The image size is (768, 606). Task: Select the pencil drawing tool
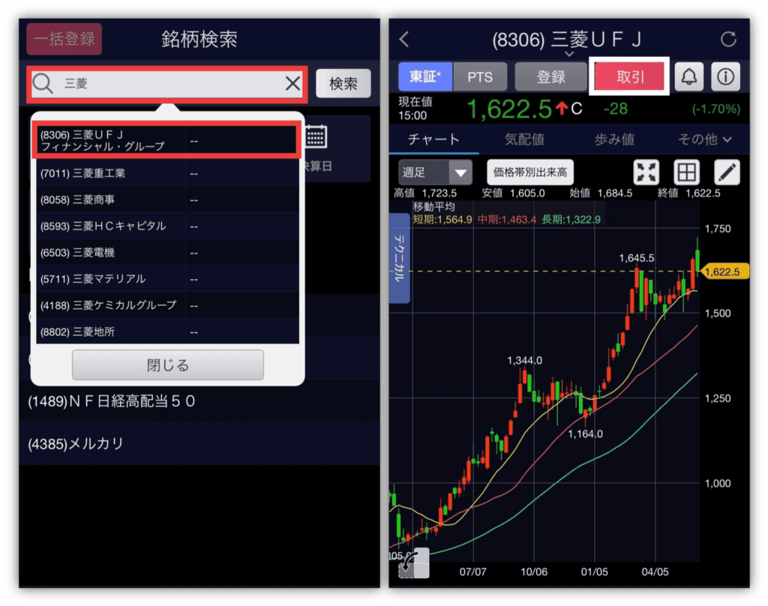coord(726,172)
